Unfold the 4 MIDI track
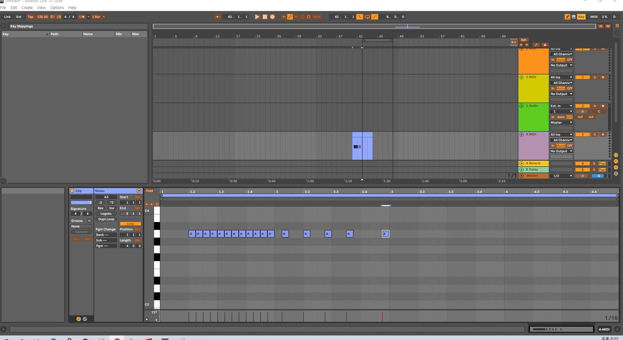 (x=521, y=135)
